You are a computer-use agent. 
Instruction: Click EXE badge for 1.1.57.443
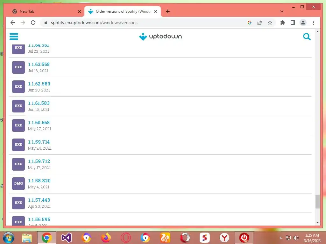18,203
